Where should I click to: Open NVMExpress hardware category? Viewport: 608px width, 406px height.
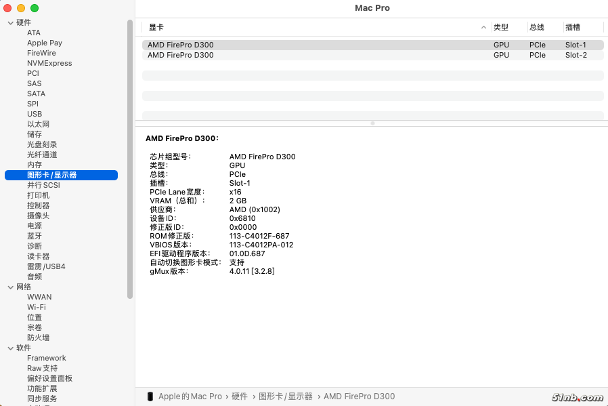click(x=49, y=63)
